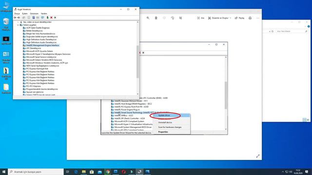Click the search field in Explorer window
This screenshot has width=312, height=175.
point(292,31)
